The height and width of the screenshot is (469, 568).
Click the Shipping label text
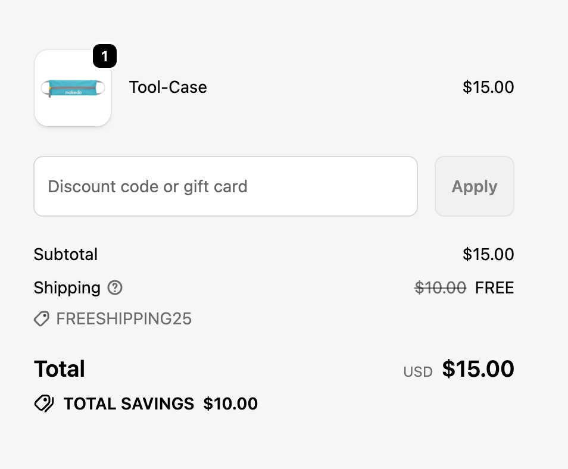(x=67, y=288)
